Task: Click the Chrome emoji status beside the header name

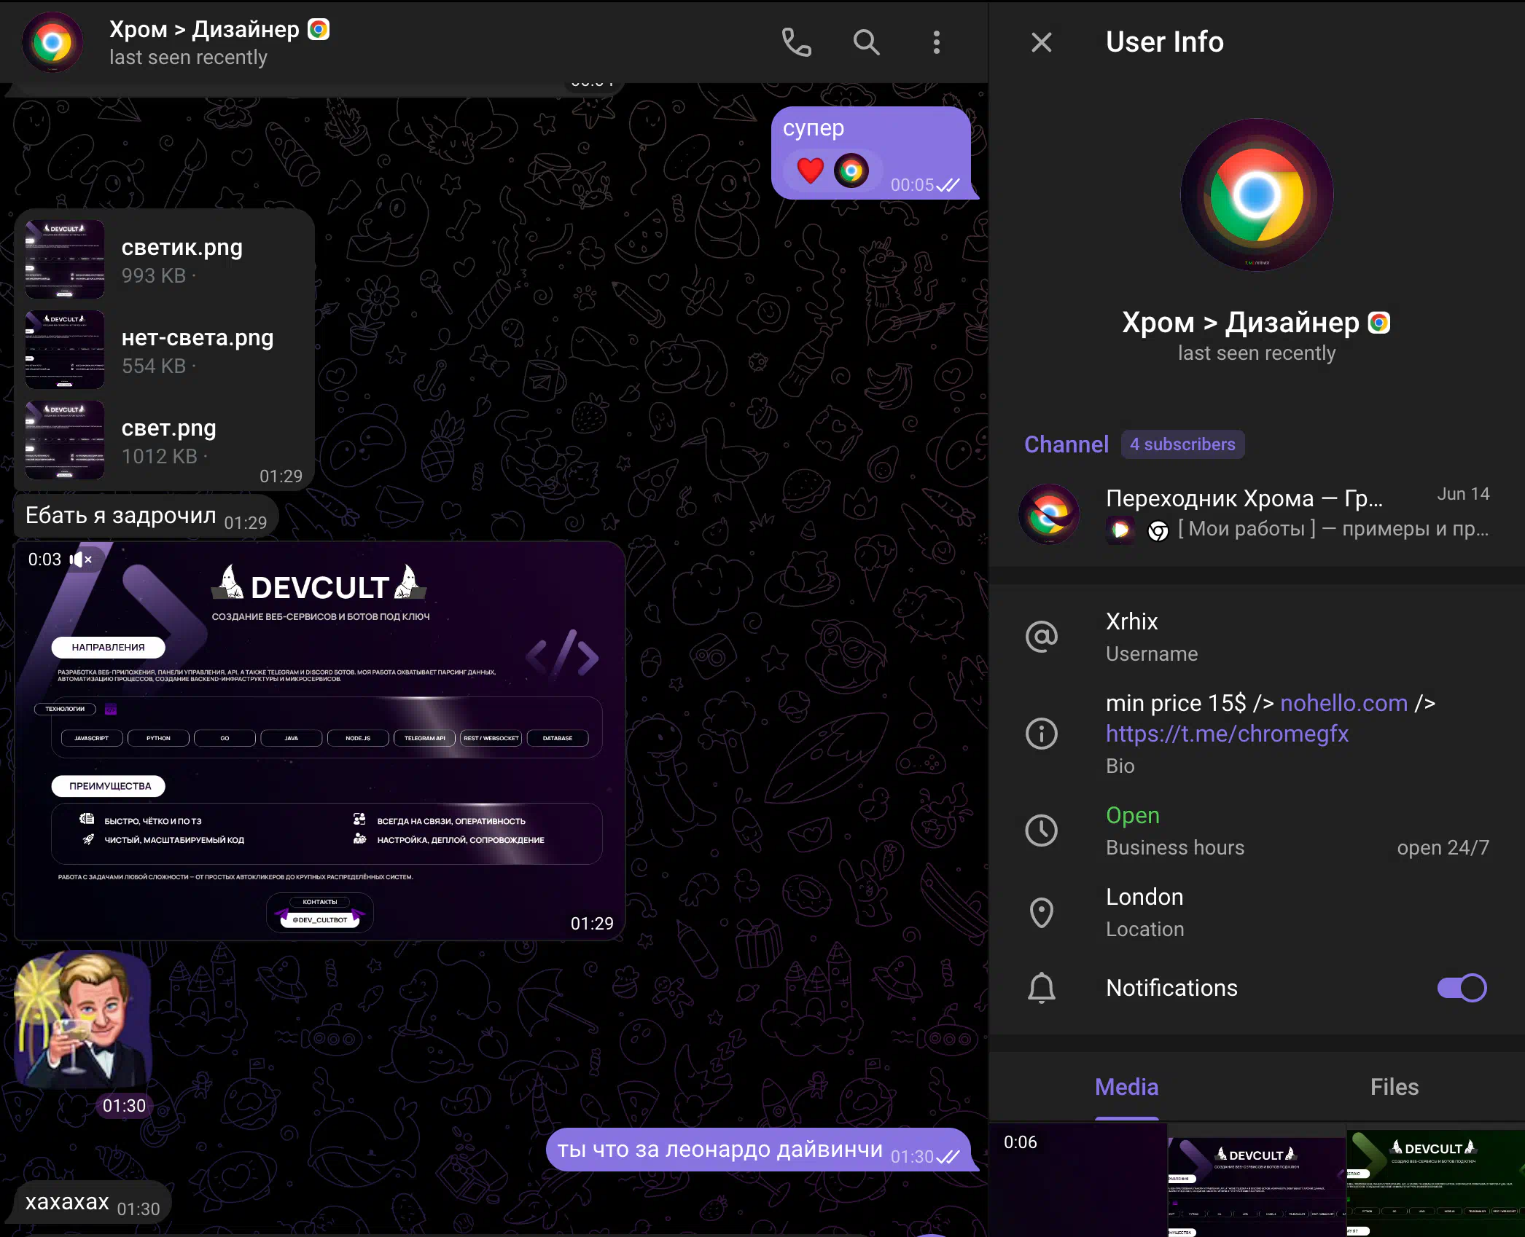Action: point(319,29)
